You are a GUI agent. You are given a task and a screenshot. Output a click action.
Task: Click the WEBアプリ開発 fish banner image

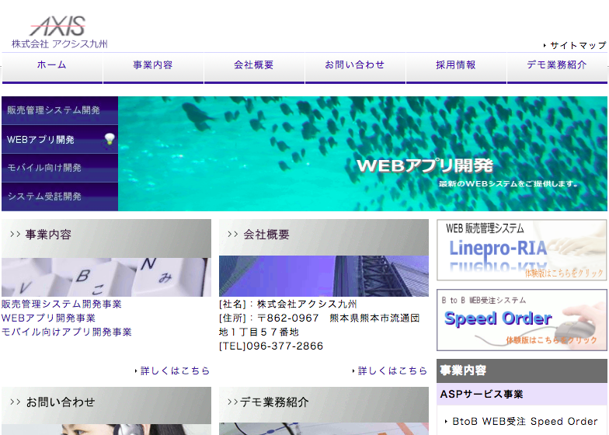coord(363,153)
